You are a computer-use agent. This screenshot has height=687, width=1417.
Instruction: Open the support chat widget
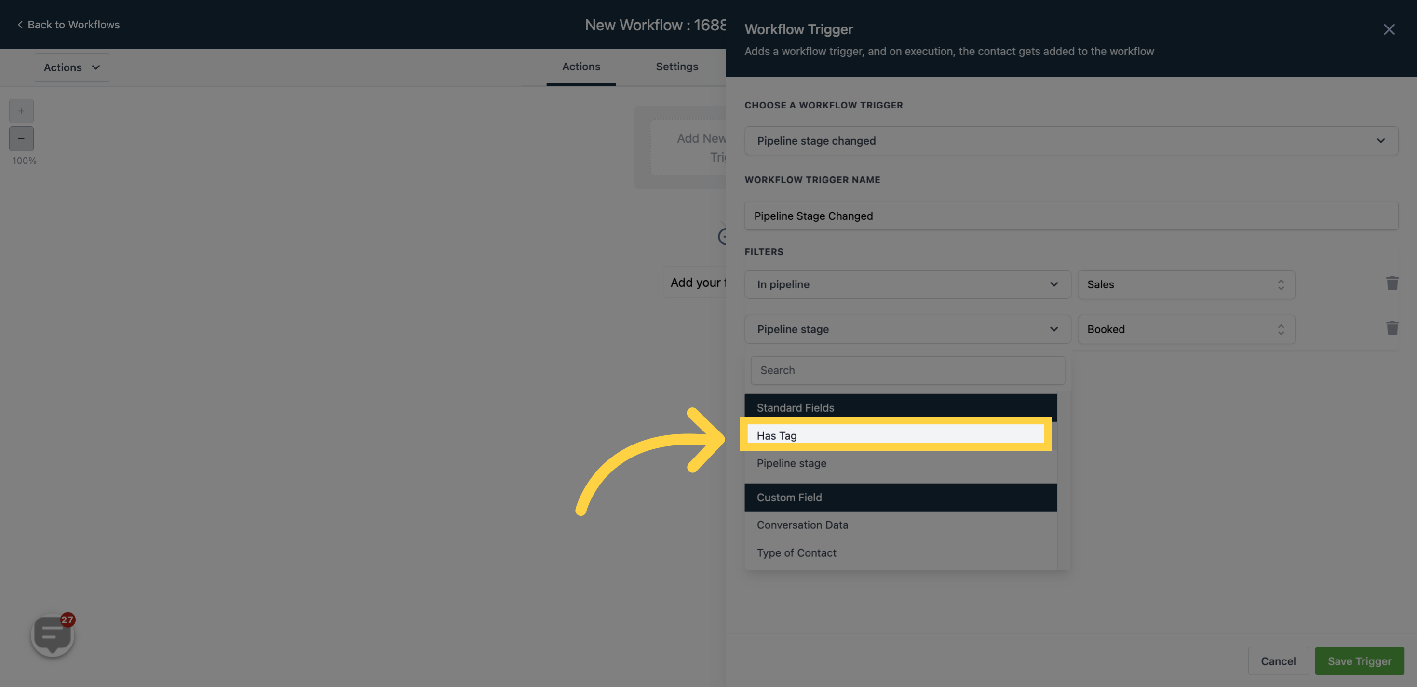pyautogui.click(x=53, y=635)
